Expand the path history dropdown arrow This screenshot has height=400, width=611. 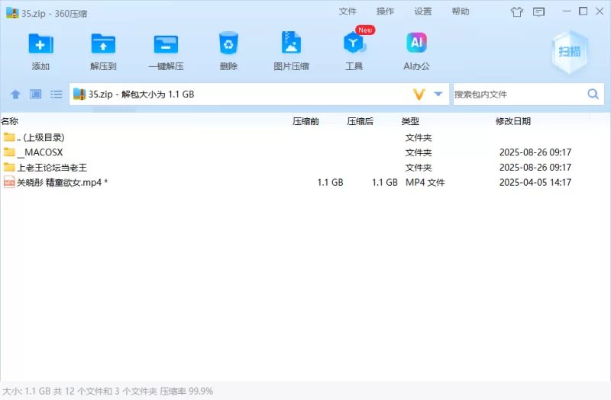[x=438, y=94]
